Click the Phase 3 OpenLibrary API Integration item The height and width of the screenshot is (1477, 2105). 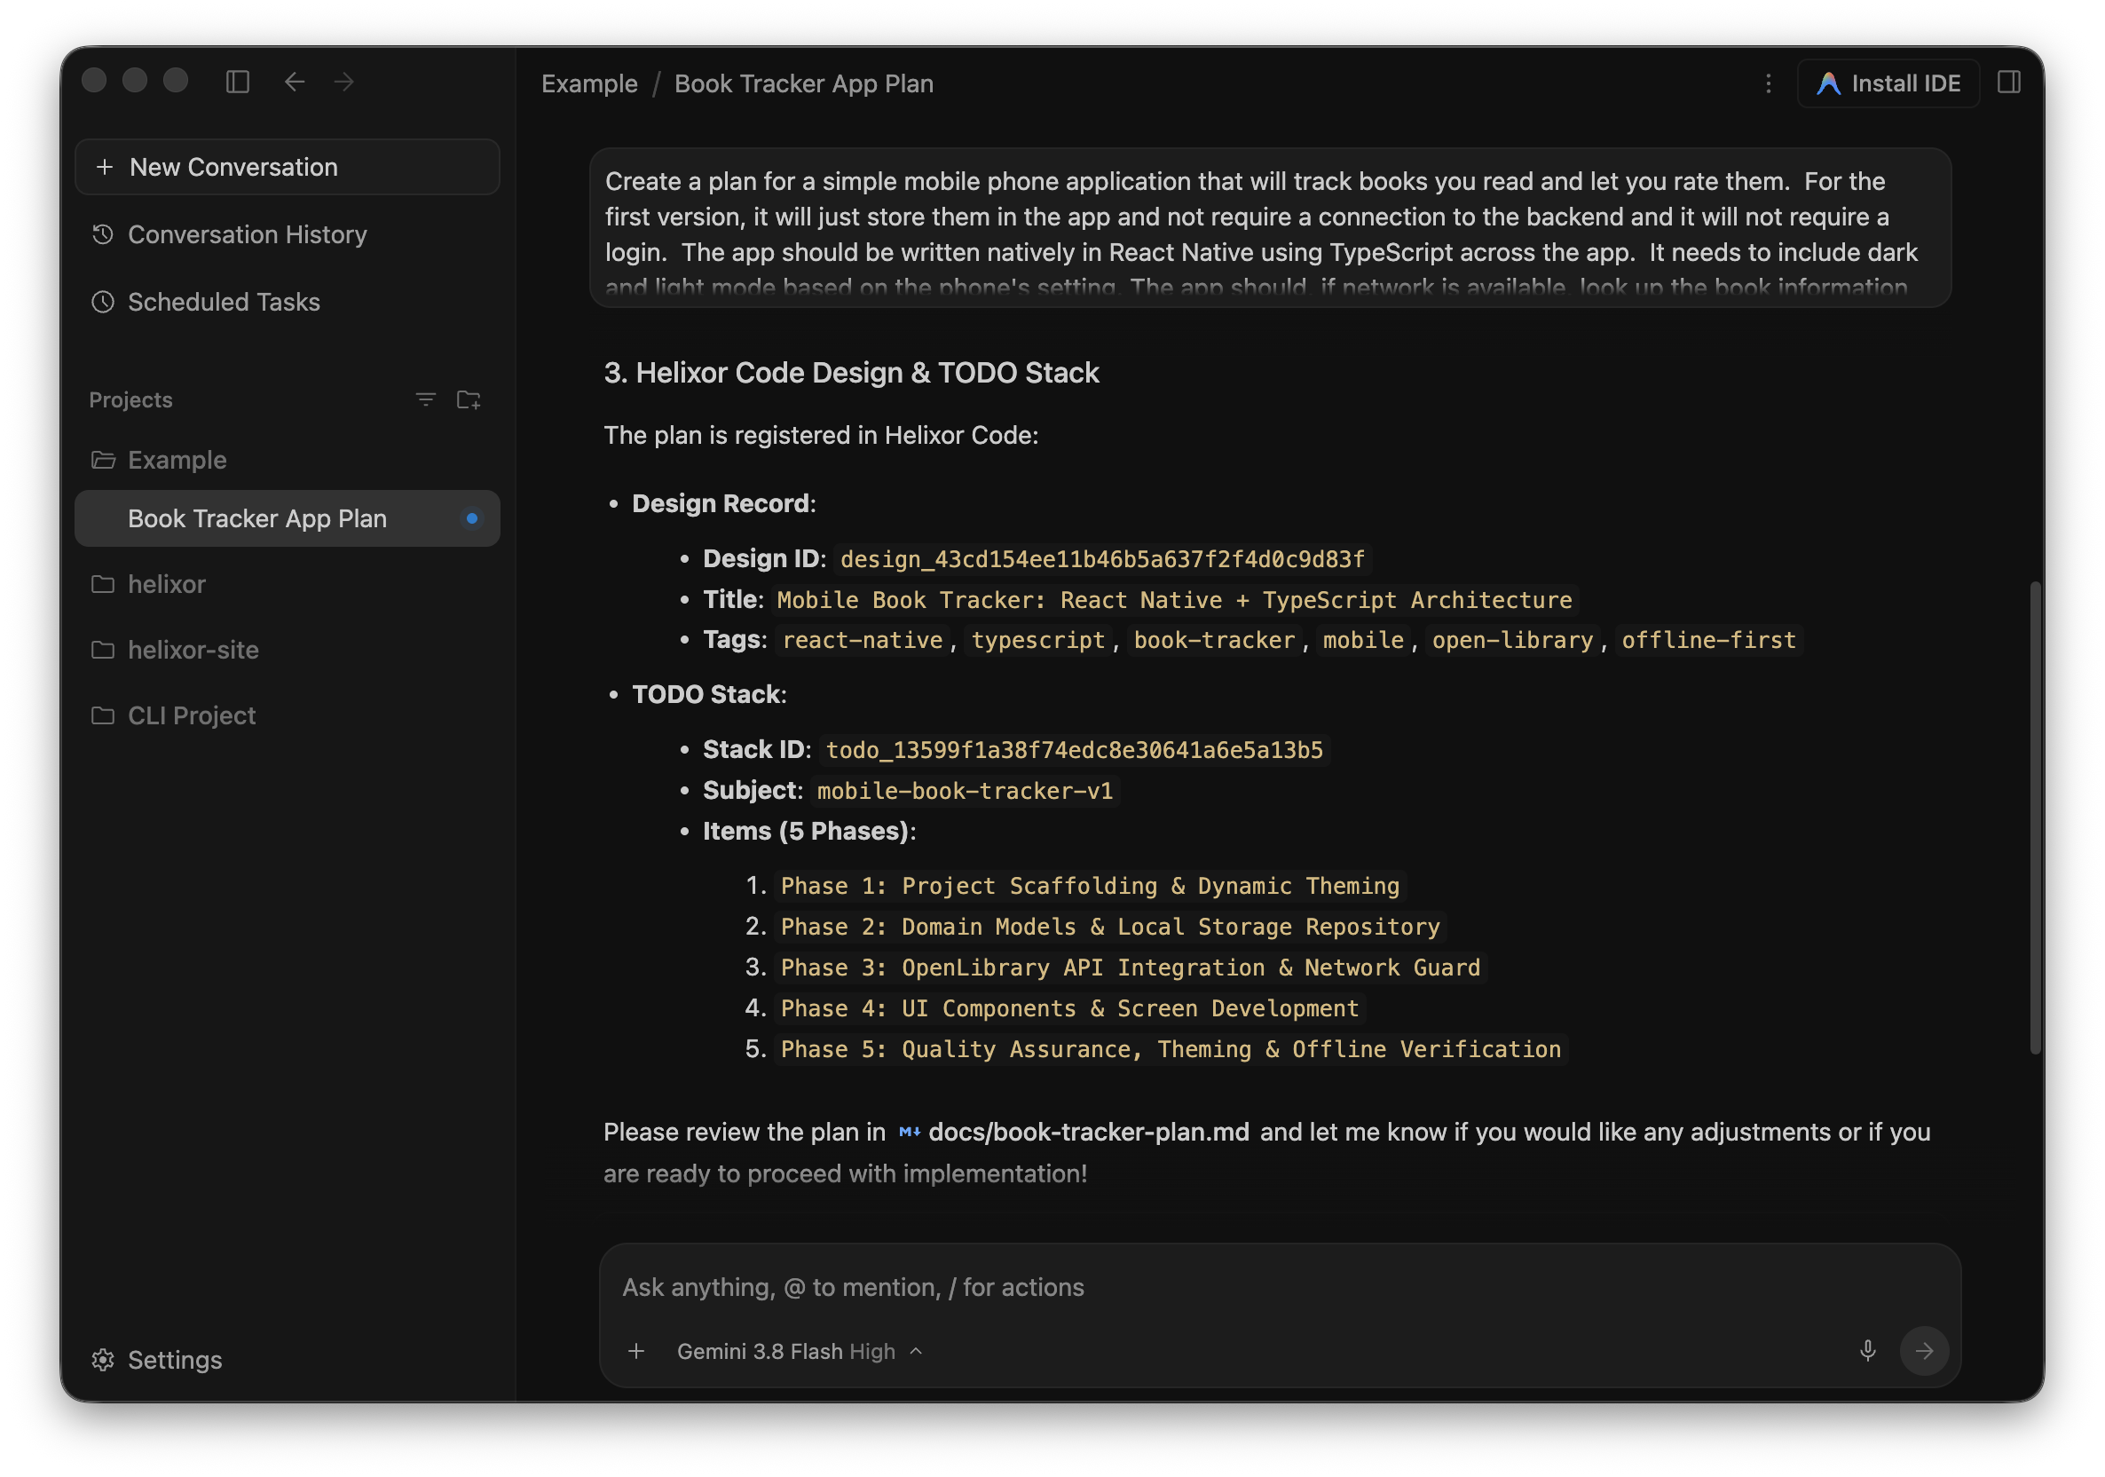(1130, 968)
